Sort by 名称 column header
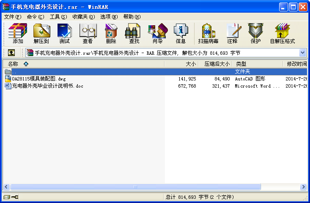This screenshot has height=203, width=310. coord(83,64)
